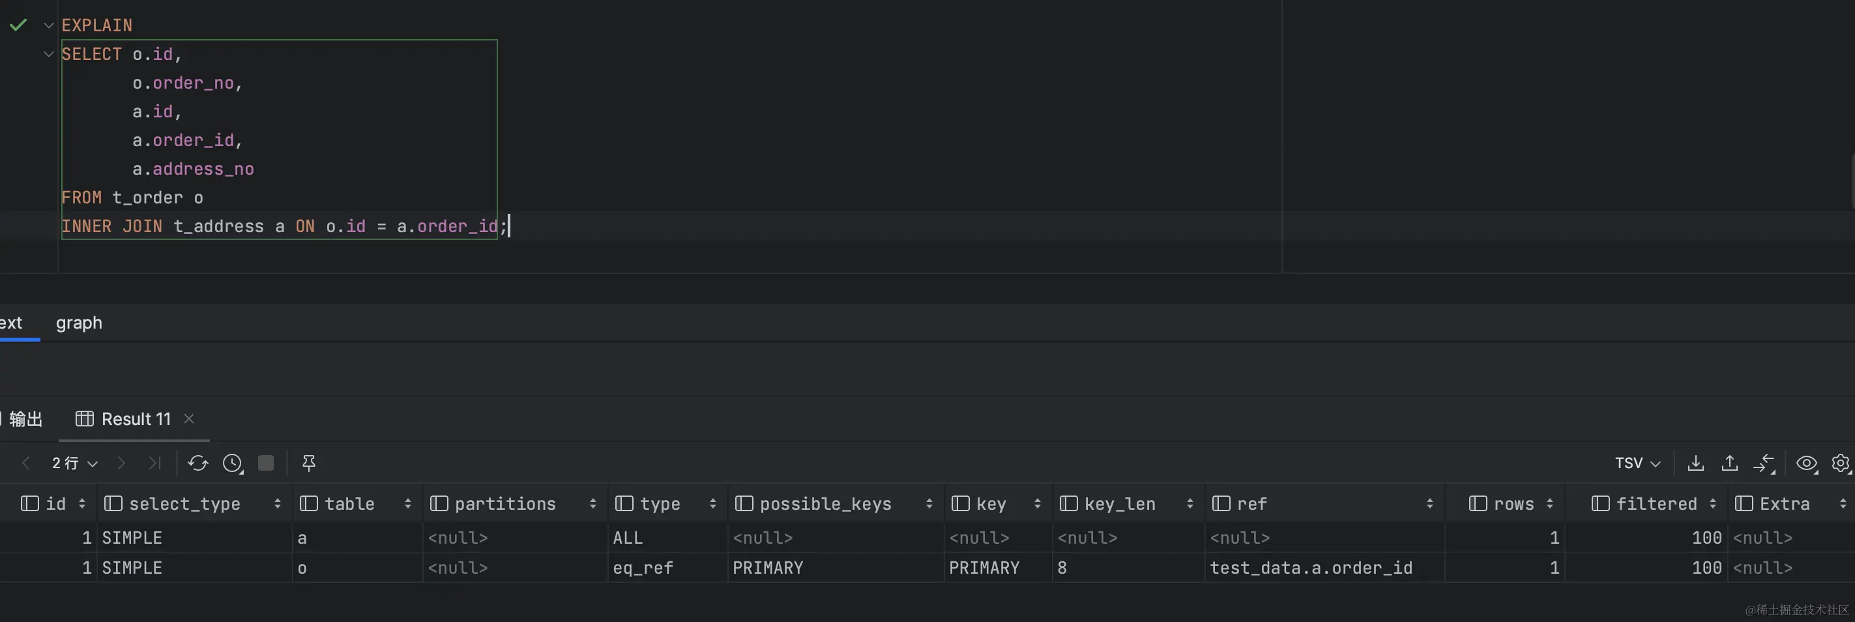Sort by the rows column arrows
The image size is (1855, 622).
[x=1550, y=503]
